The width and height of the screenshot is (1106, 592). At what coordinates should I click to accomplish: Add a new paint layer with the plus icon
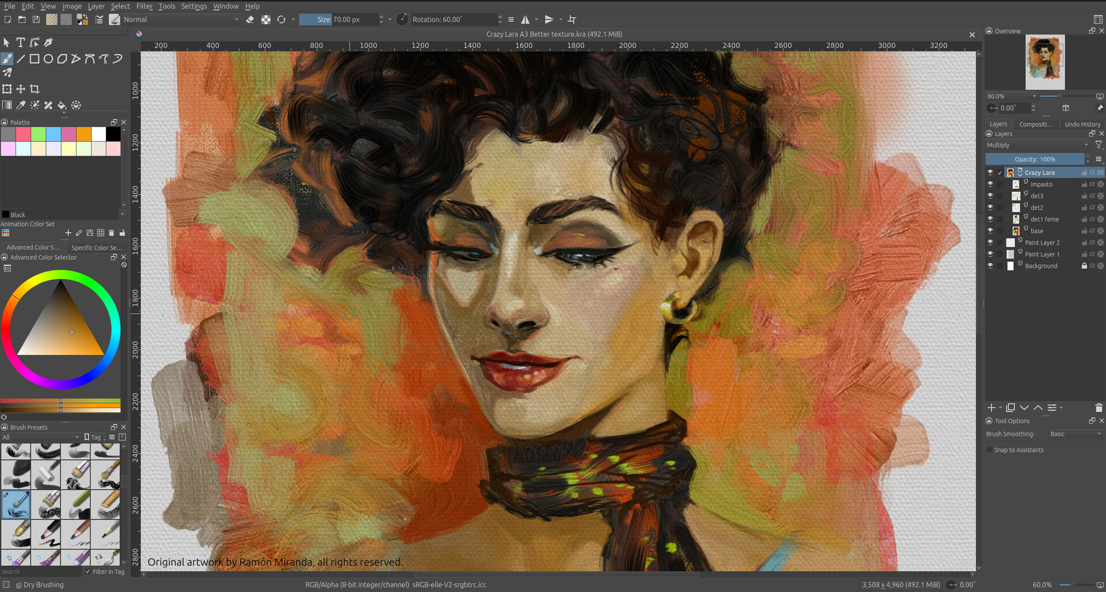993,408
